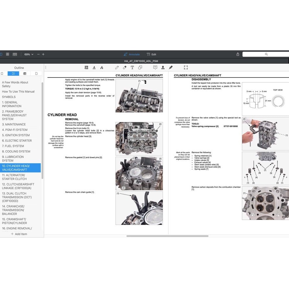Select the stamp tool
289x289 pixels.
click(x=163, y=68)
